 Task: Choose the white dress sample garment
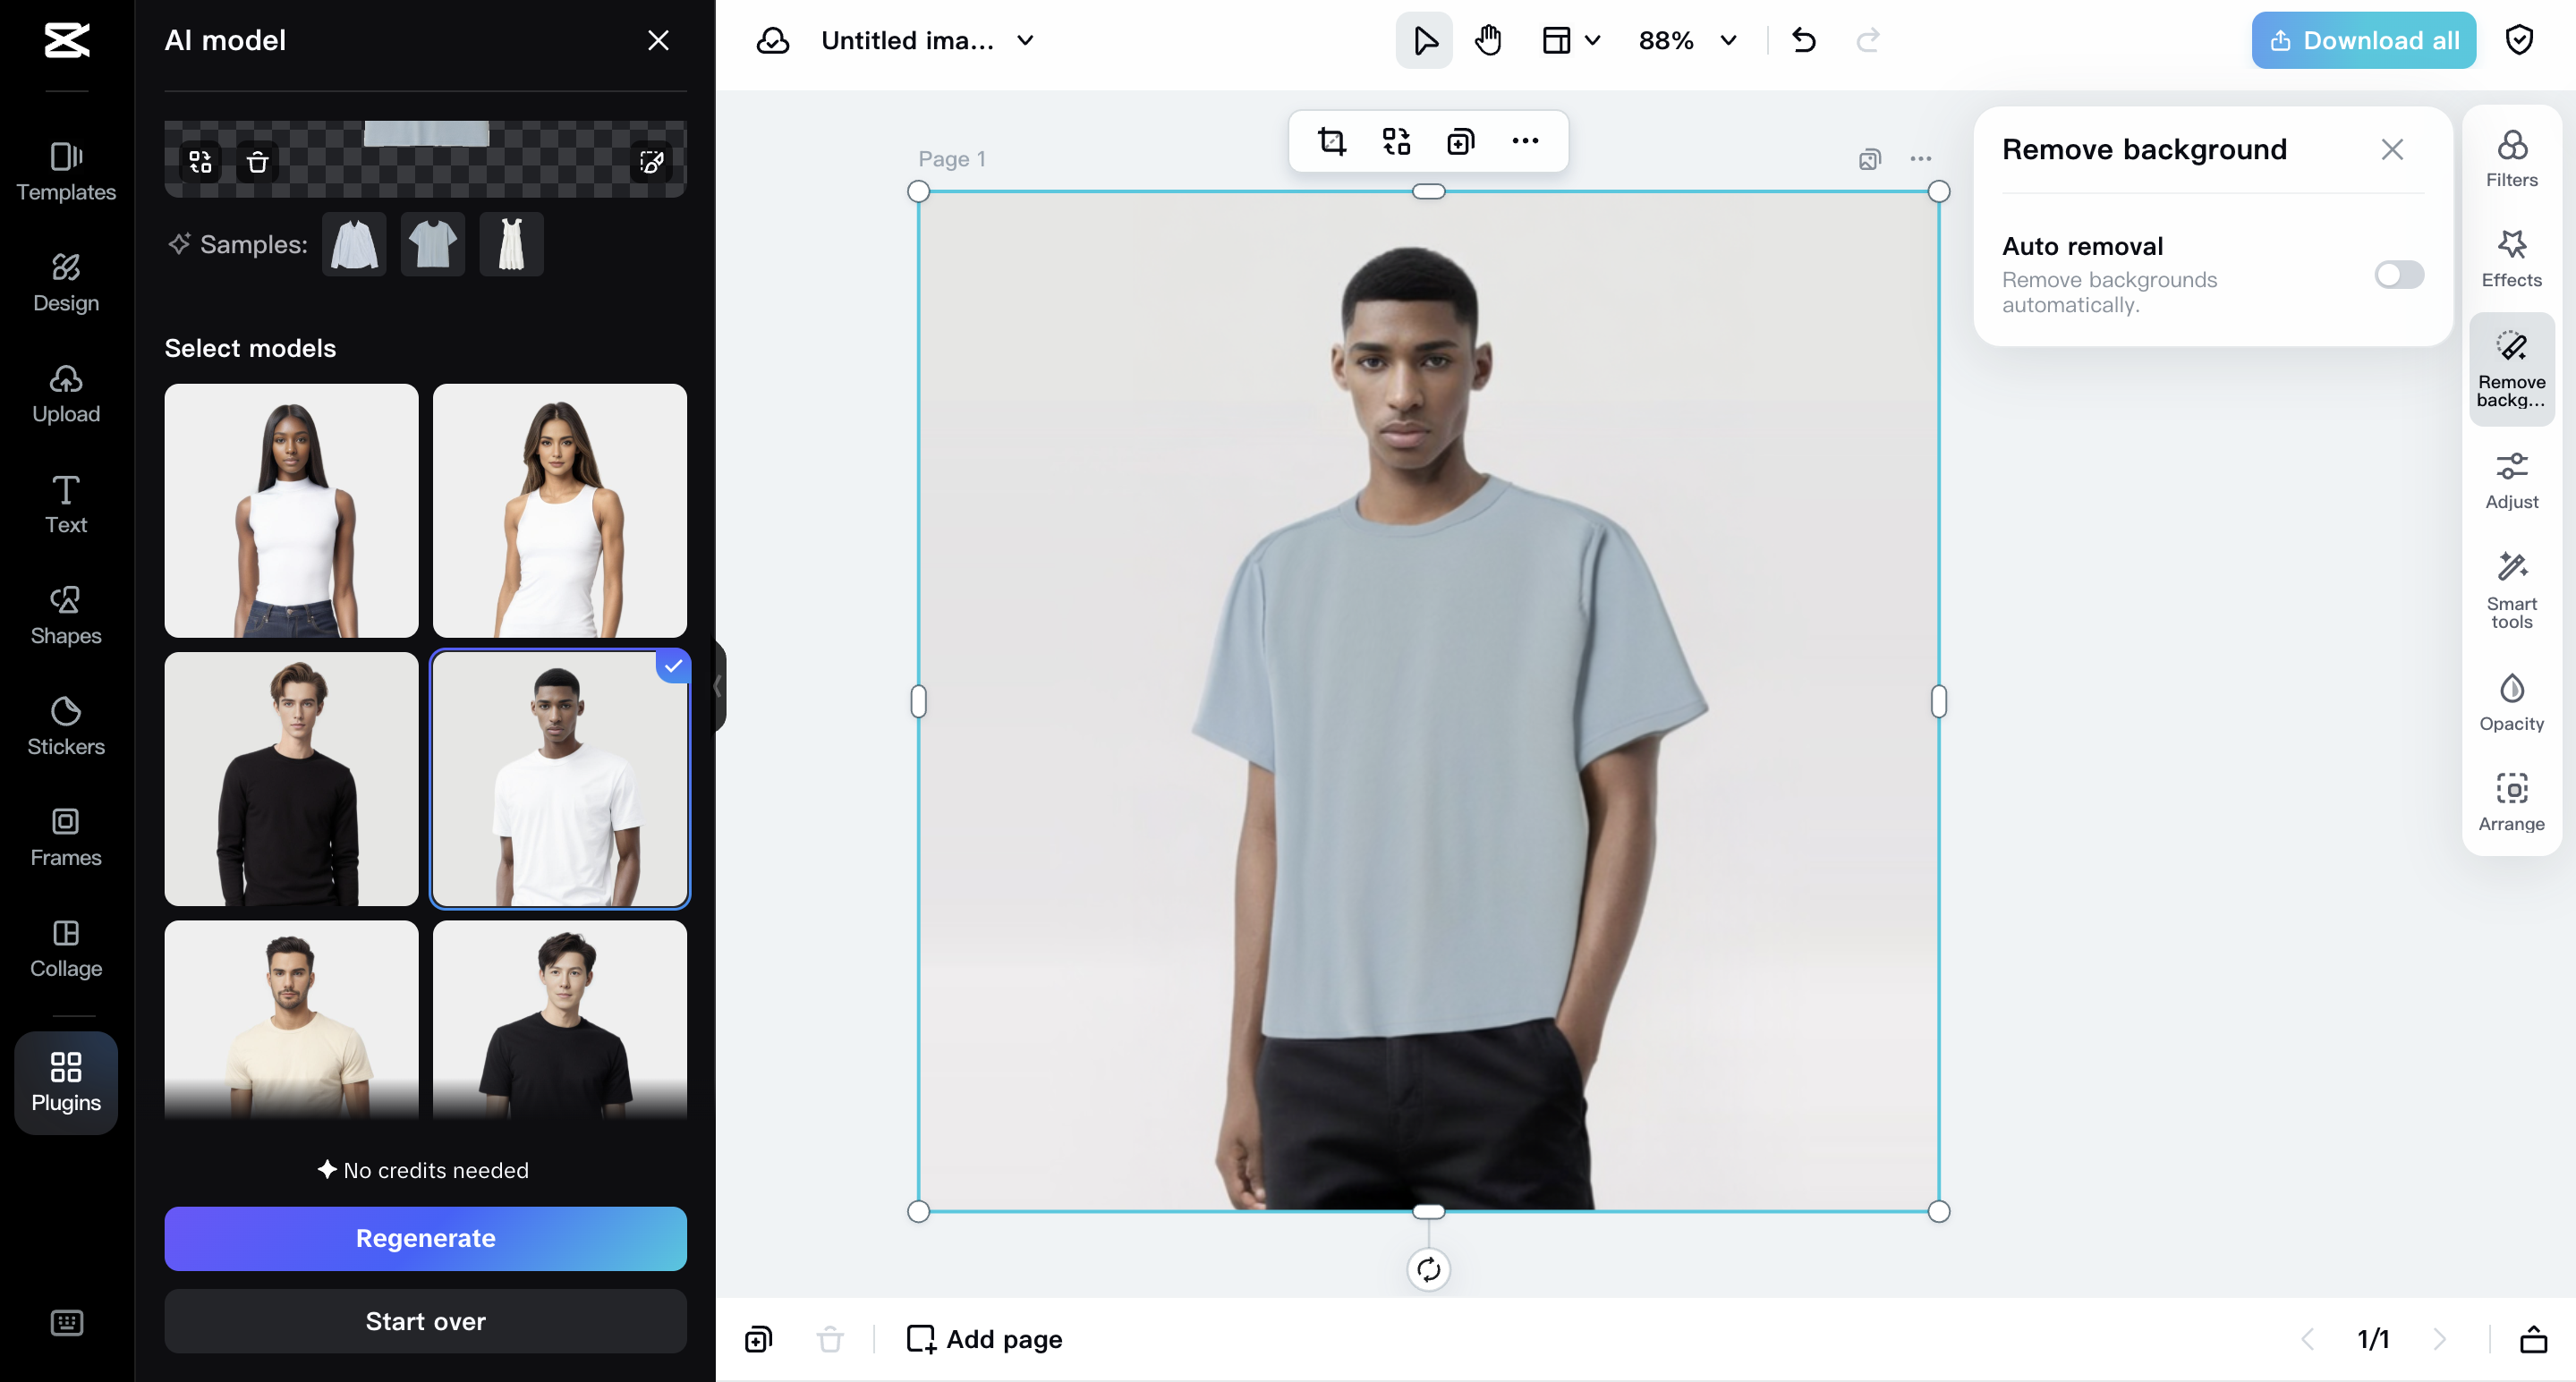tap(511, 244)
